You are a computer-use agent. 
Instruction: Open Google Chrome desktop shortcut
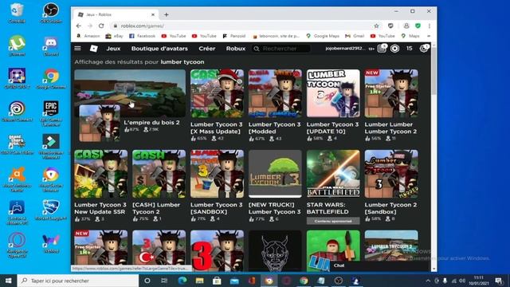tap(51, 79)
